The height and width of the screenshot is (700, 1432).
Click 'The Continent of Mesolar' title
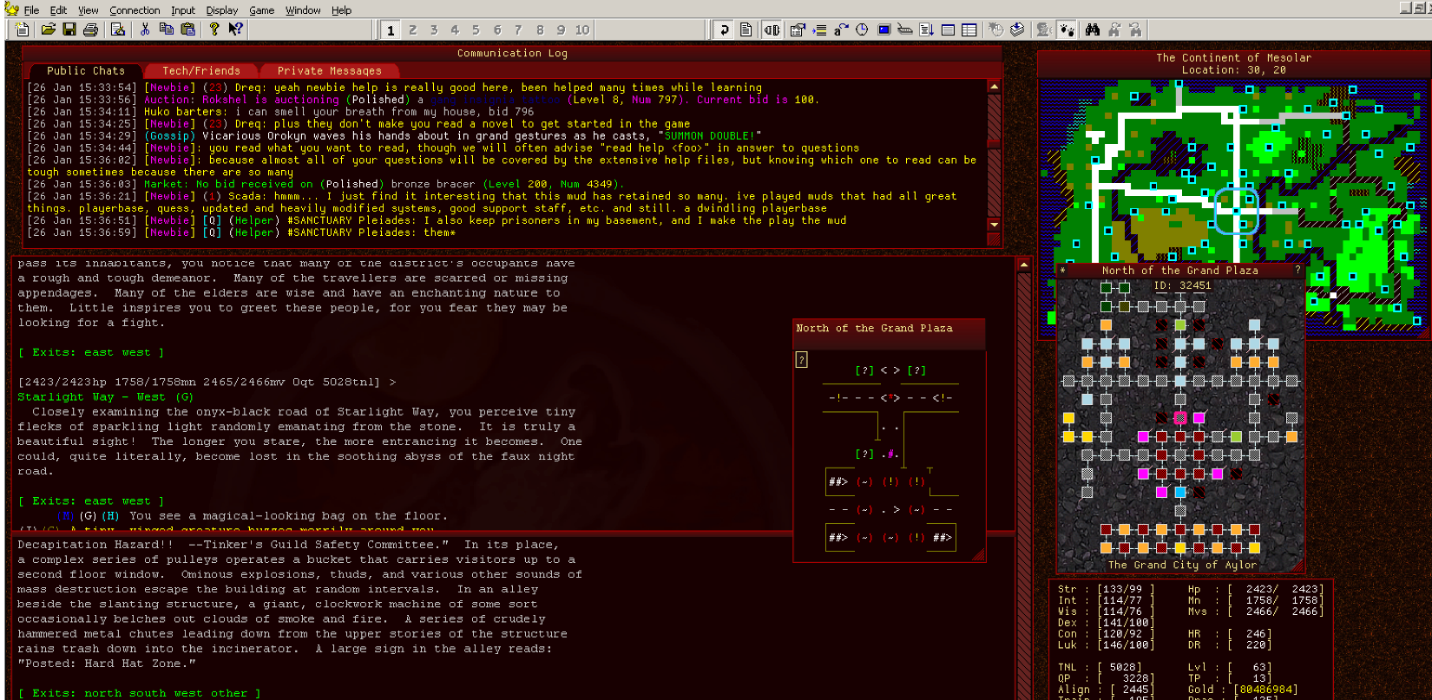1233,58
